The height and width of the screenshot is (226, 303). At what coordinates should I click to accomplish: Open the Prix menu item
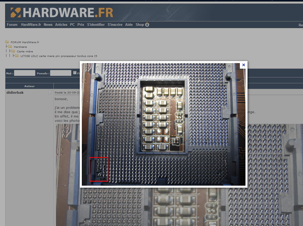(x=81, y=25)
